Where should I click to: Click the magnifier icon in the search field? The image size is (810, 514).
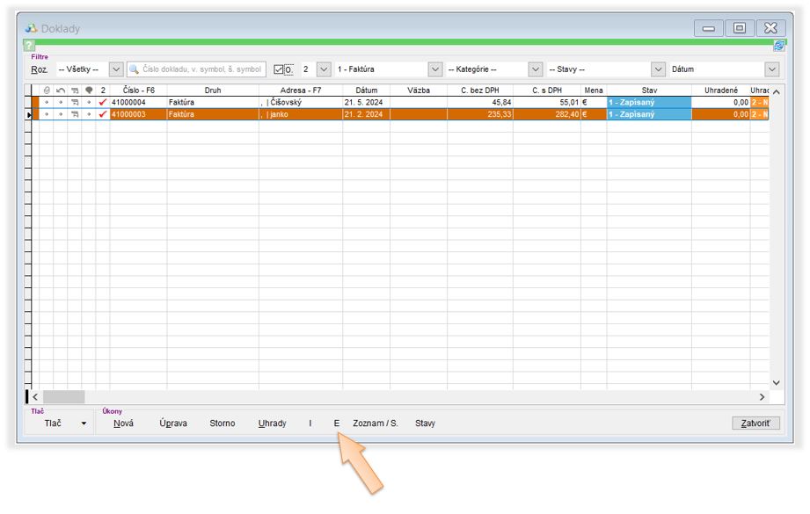click(135, 69)
